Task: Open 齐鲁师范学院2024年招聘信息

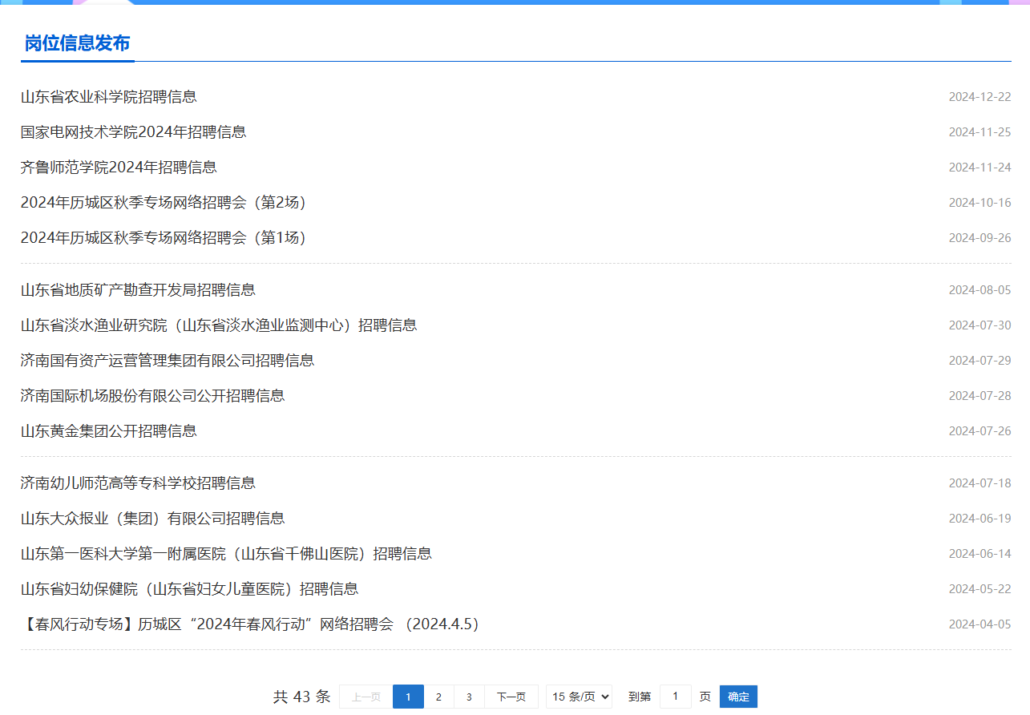Action: coord(119,168)
